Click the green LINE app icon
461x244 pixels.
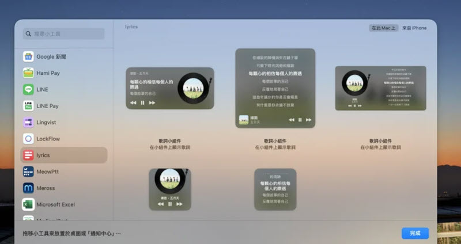[28, 89]
